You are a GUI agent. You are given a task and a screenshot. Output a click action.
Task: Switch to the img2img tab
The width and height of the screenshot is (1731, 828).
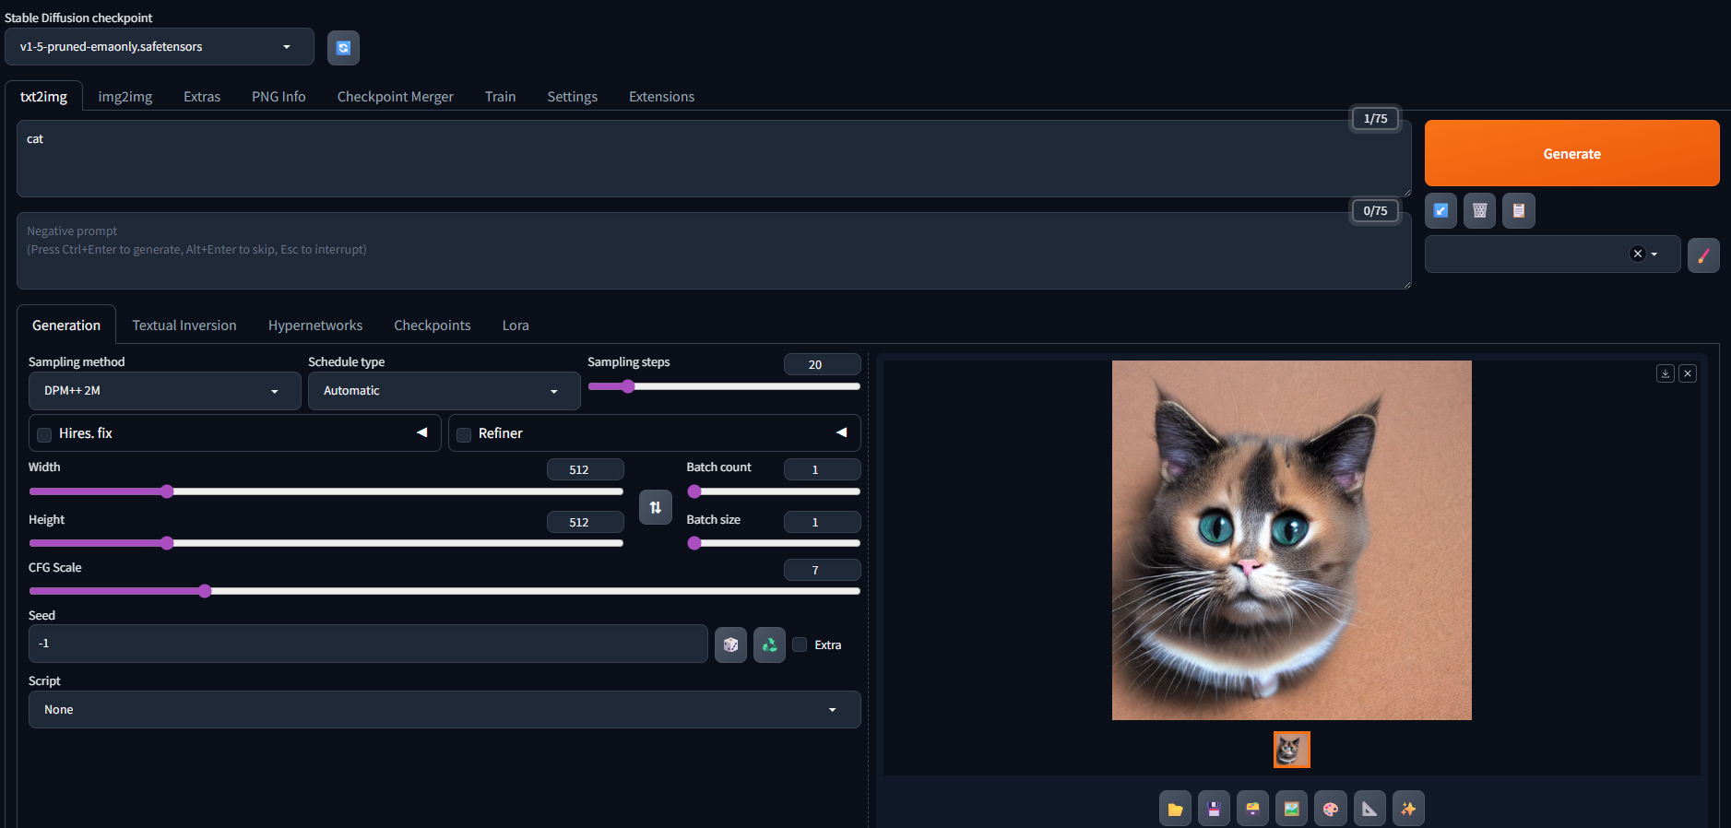(x=125, y=97)
